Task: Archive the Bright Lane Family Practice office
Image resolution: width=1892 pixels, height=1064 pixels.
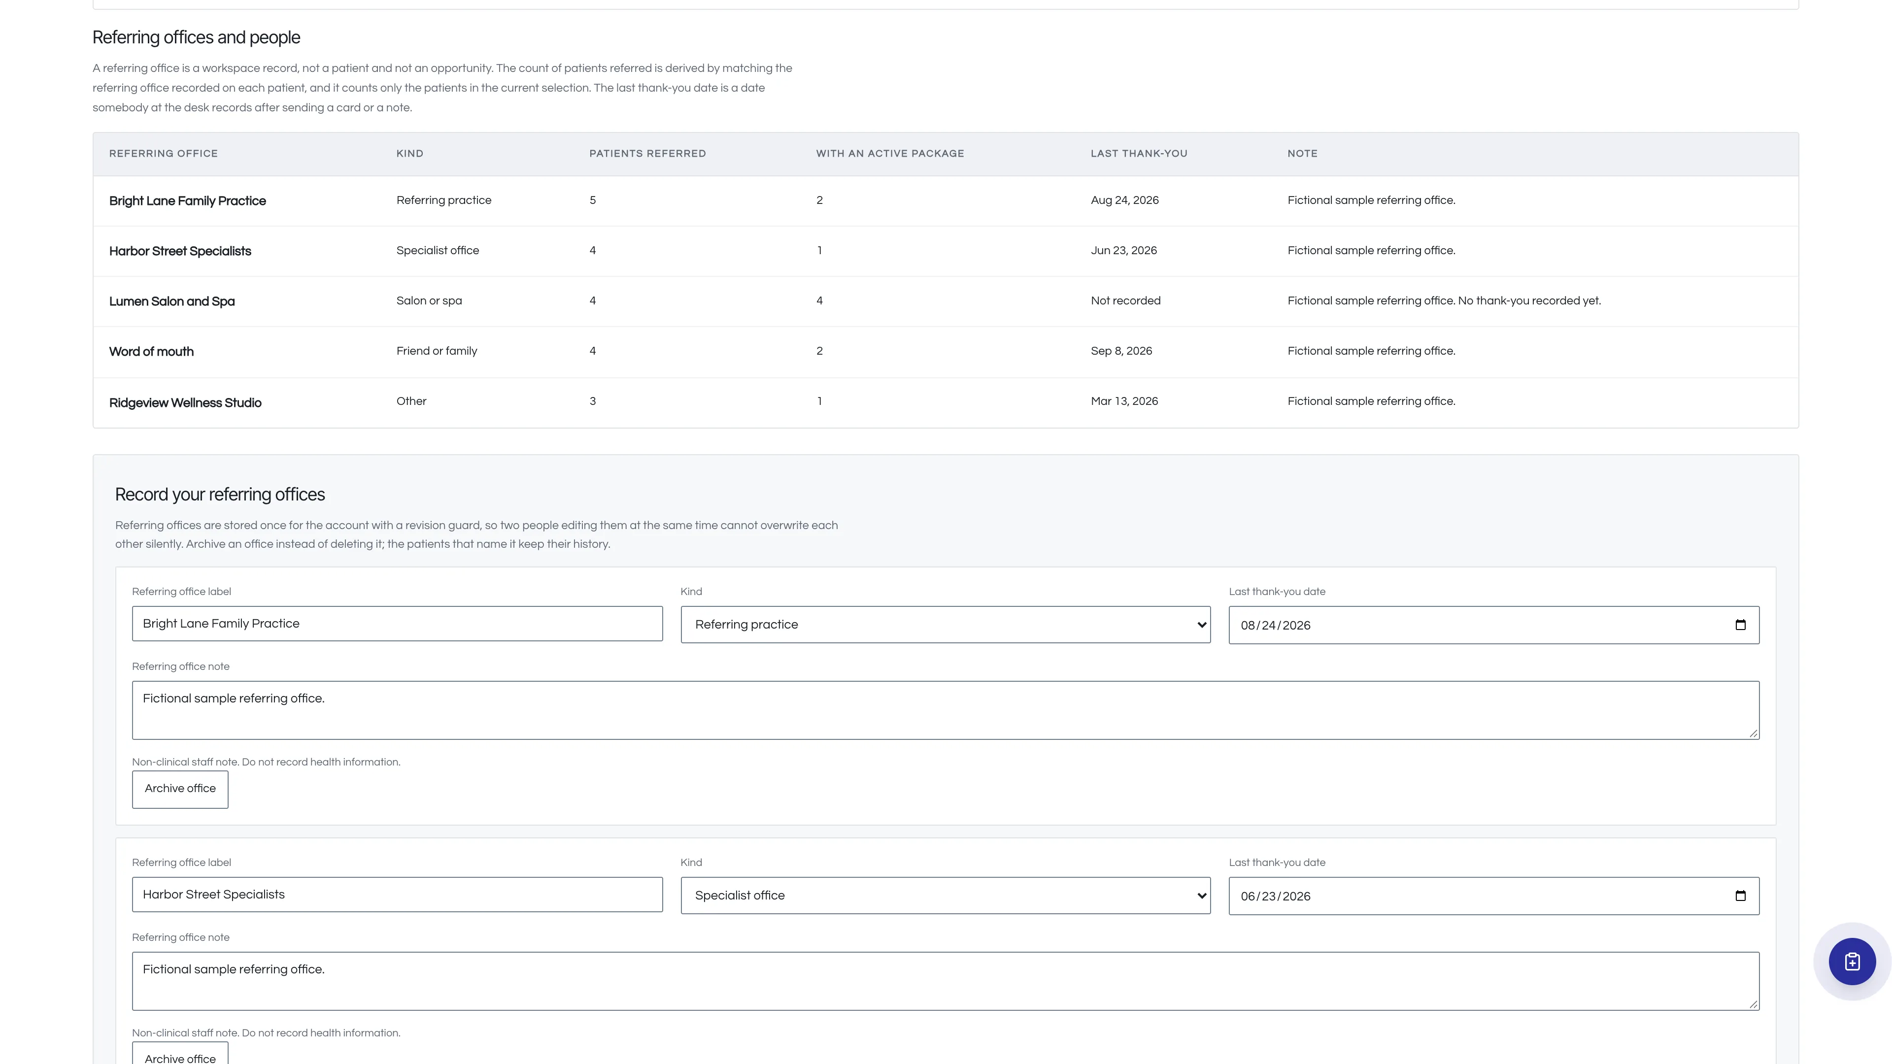Action: tap(180, 789)
